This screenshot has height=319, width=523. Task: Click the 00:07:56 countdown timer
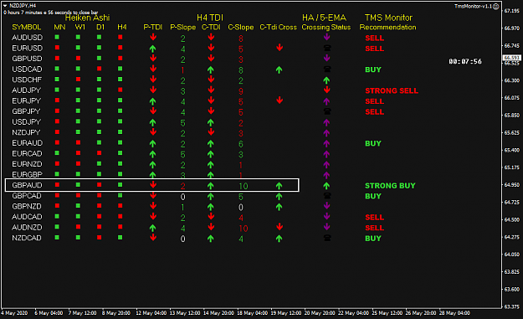[465, 61]
